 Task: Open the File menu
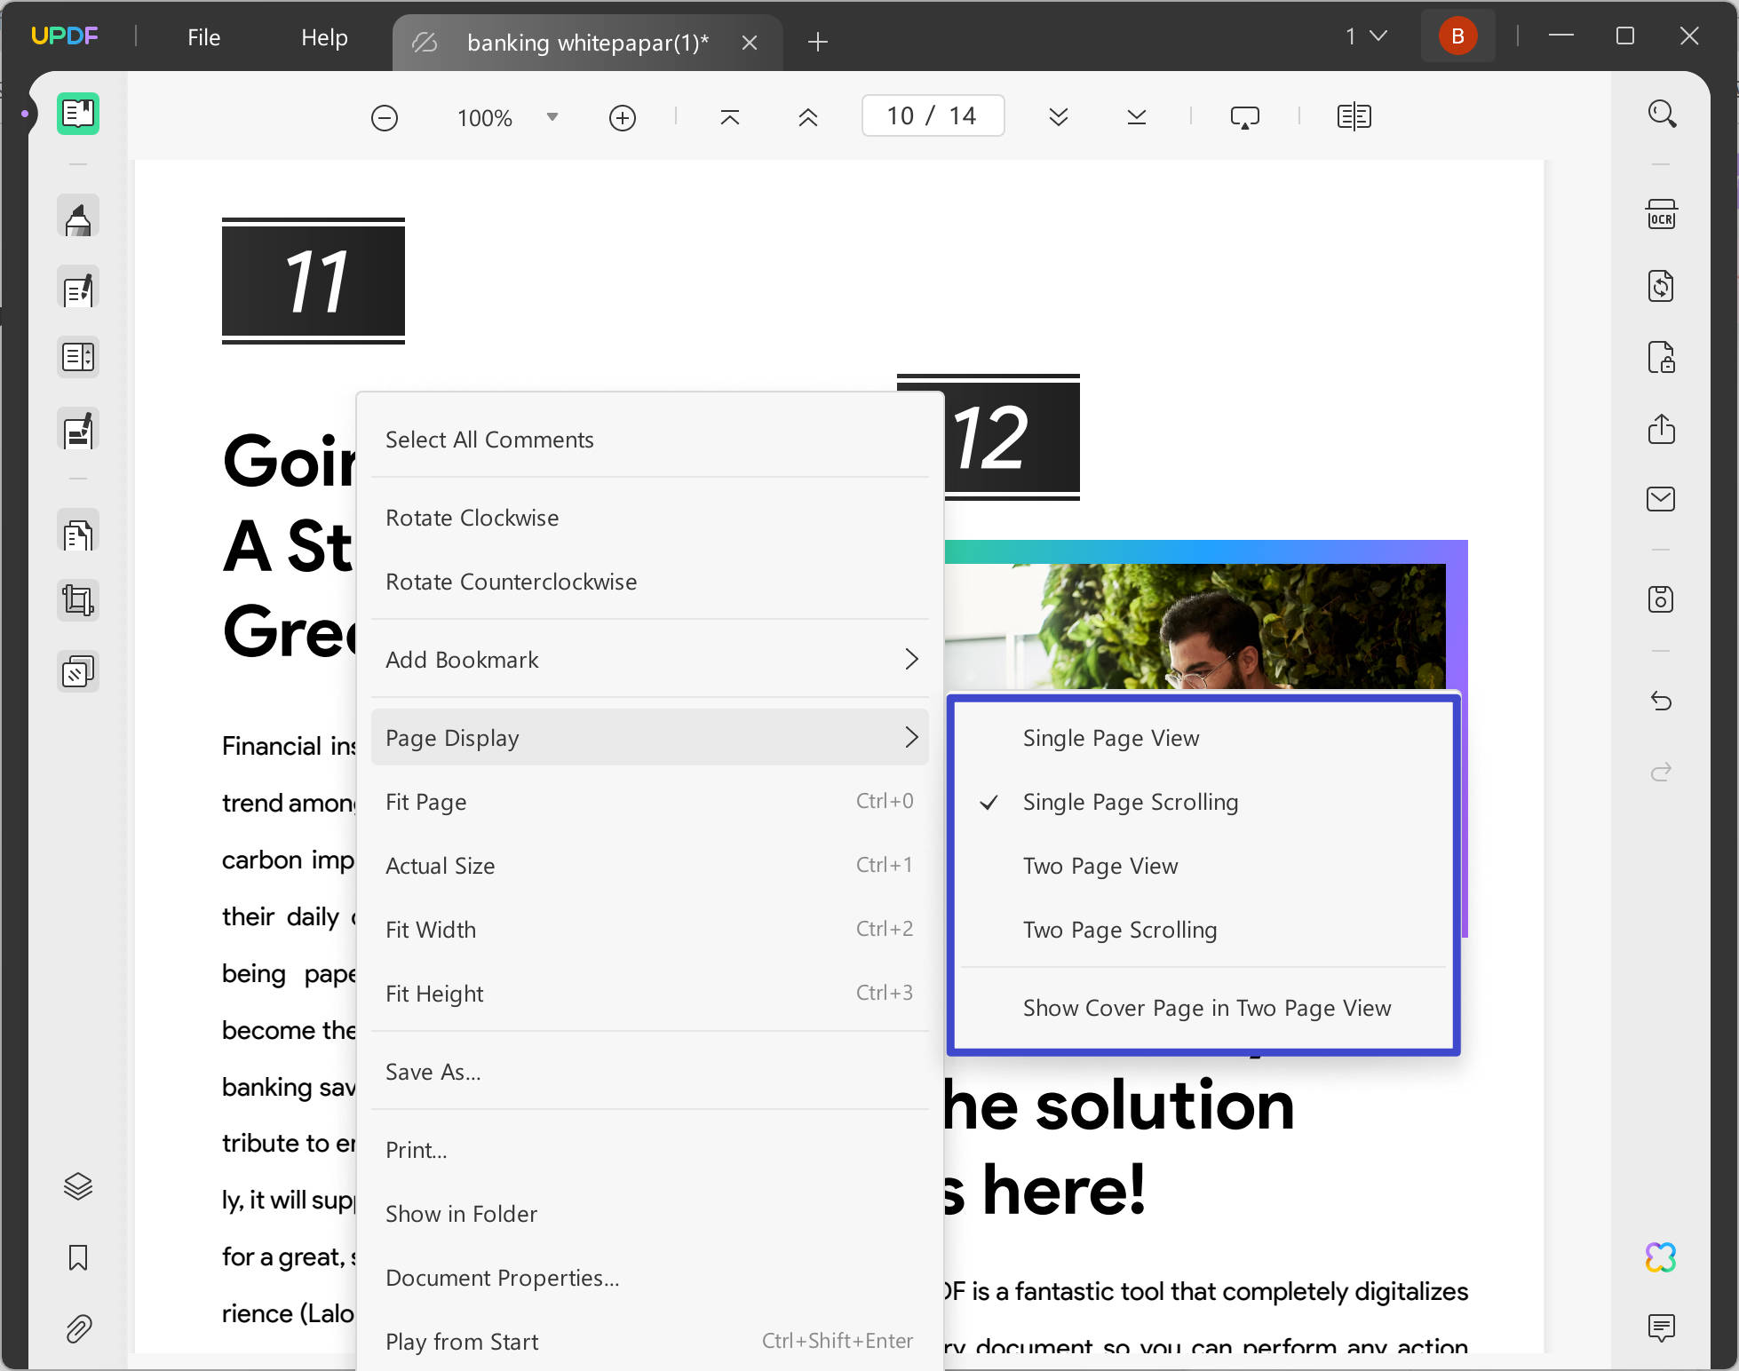point(202,36)
